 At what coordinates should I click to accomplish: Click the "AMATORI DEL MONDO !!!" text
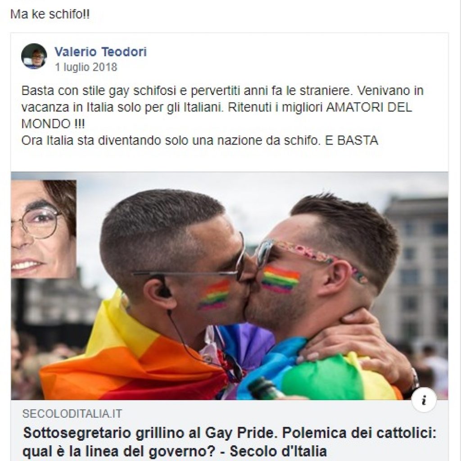(217, 116)
